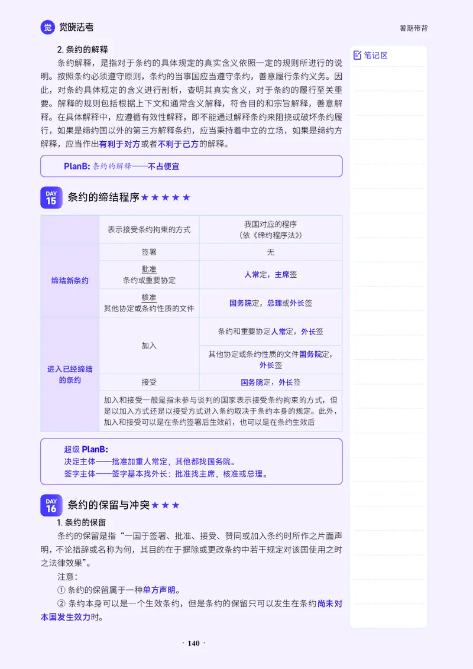
Task: Click the 笔记区 label
Action: 375,55
